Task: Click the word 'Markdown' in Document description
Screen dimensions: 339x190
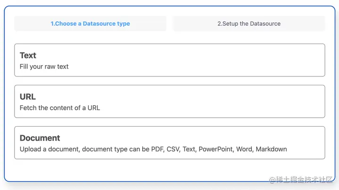Action: [271, 149]
